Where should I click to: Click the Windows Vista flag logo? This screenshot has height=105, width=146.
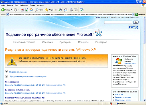click(119, 61)
